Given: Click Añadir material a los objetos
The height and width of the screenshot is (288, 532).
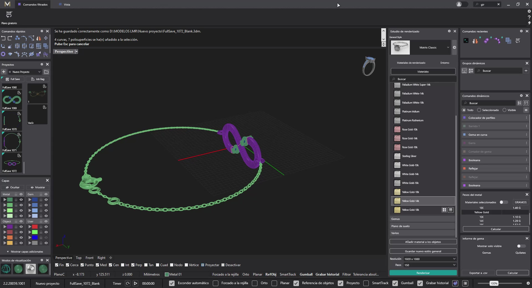Looking at the screenshot, I should [423, 242].
